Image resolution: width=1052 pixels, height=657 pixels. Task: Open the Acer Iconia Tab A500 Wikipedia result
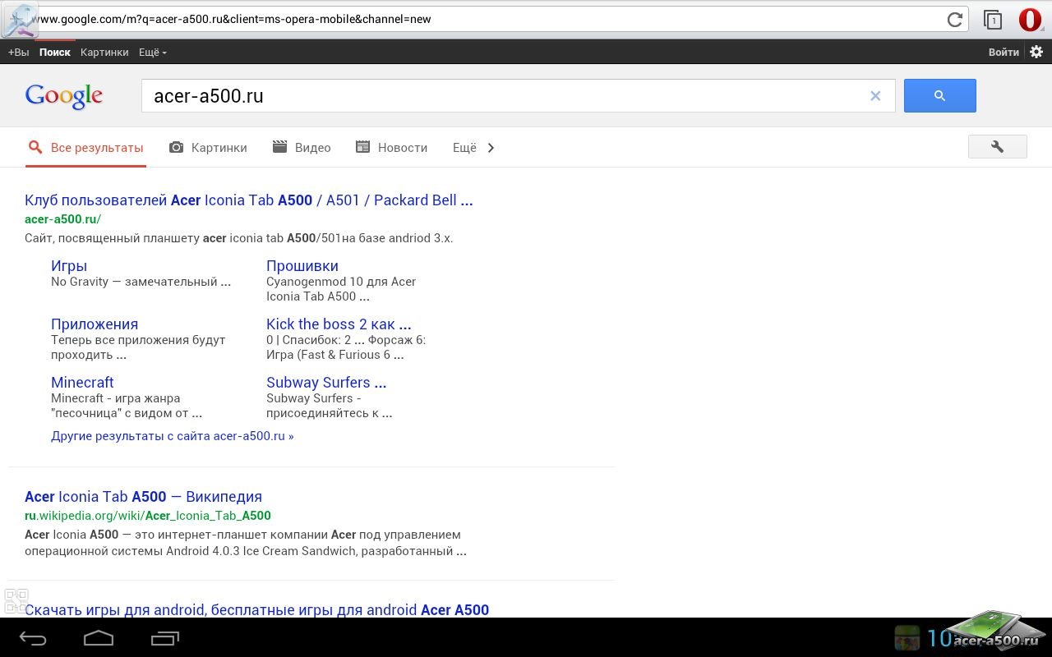click(x=143, y=497)
